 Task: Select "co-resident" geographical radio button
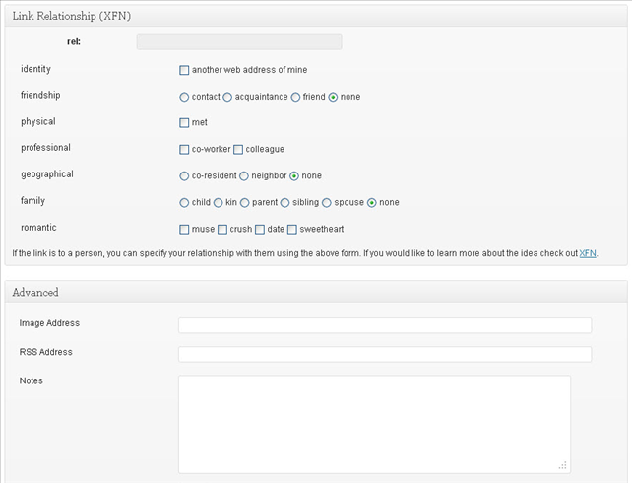point(184,175)
